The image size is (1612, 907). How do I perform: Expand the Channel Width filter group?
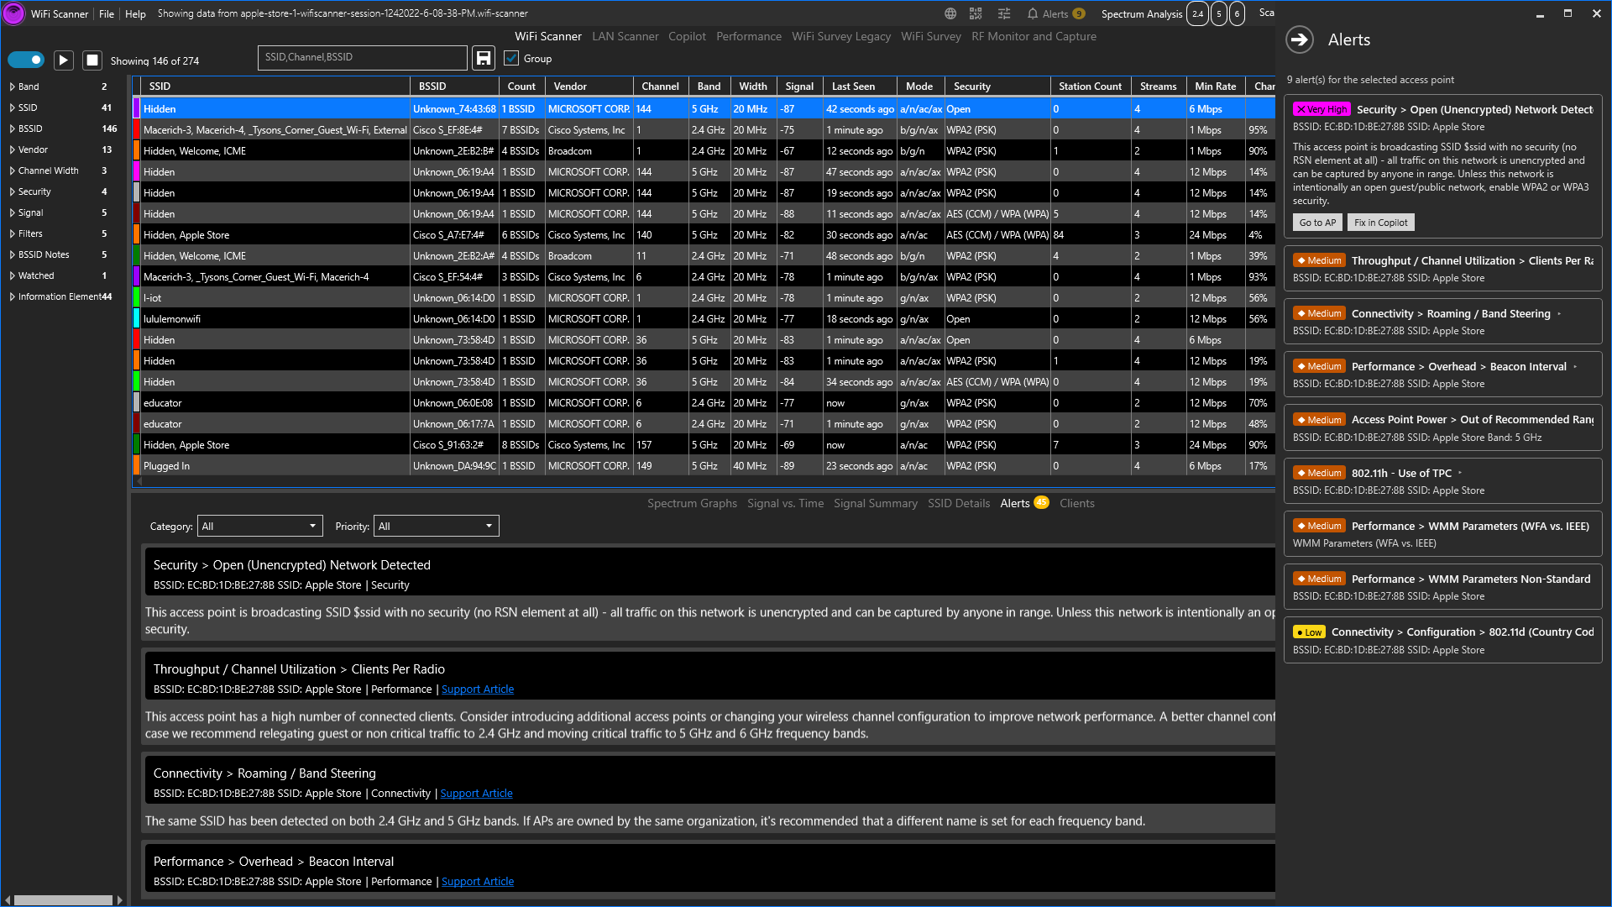13,170
